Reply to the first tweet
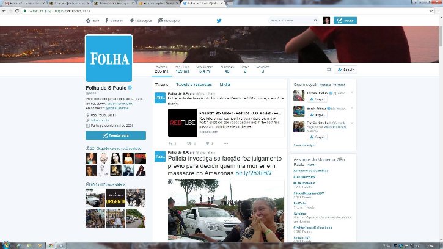 click(170, 143)
